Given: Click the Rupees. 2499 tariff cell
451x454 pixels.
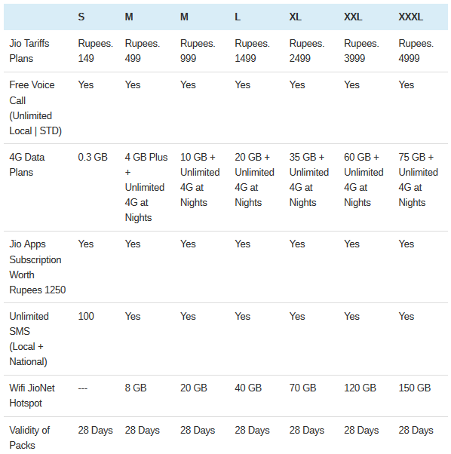Looking at the screenshot, I should tap(307, 51).
